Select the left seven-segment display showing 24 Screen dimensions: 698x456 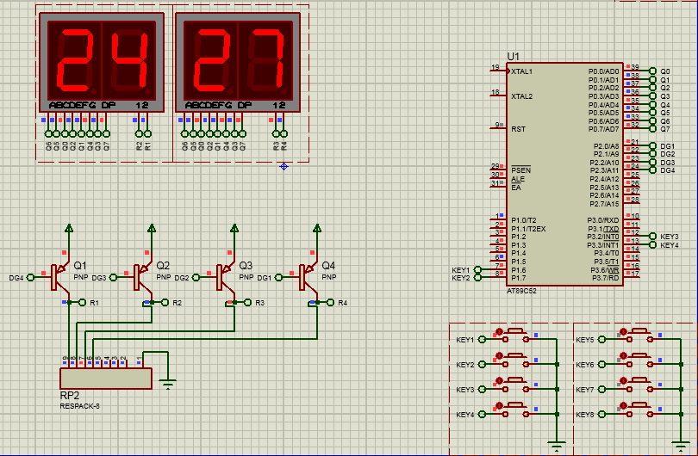coord(102,62)
